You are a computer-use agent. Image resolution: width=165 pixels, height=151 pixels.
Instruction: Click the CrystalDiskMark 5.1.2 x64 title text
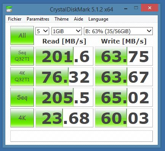81,10
